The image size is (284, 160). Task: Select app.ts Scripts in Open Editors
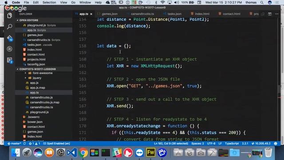pyautogui.click(x=44, y=30)
